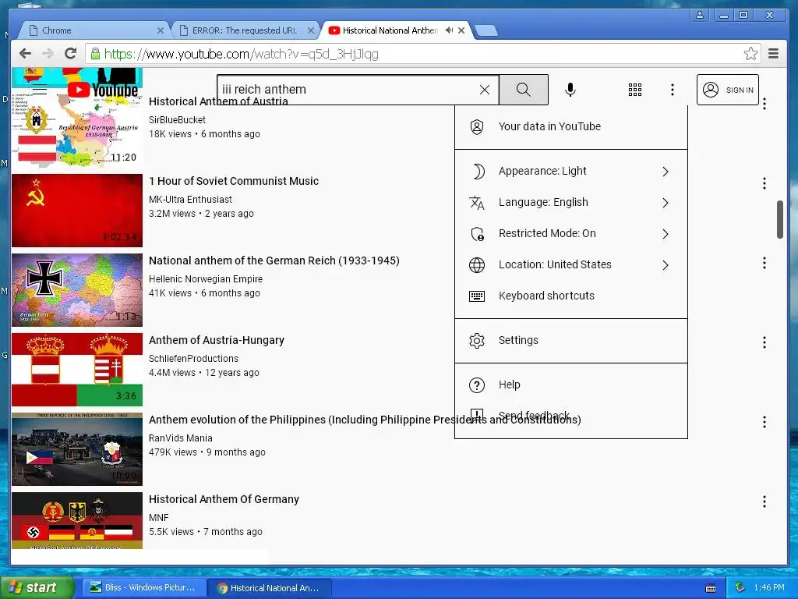The width and height of the screenshot is (798, 599).
Task: Open Settings from the dropdown menu
Action: pos(571,340)
